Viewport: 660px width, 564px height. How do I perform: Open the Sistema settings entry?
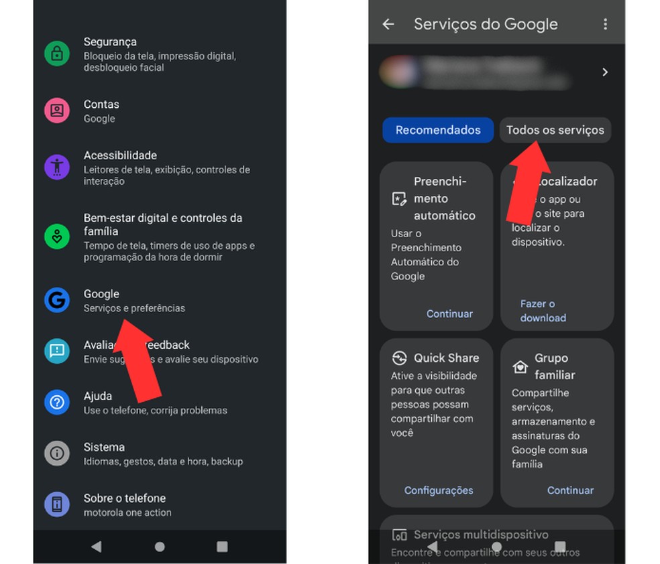[x=160, y=453]
